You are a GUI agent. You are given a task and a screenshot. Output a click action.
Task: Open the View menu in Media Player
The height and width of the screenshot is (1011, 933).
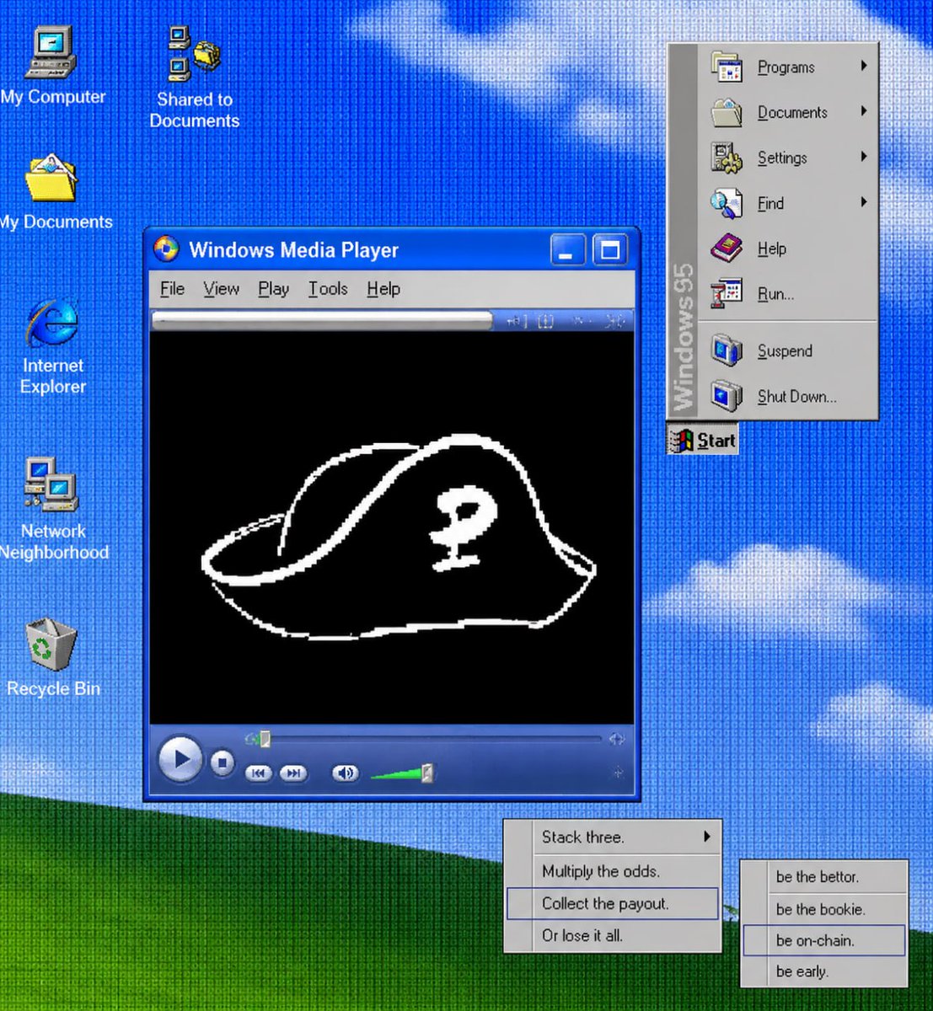point(221,289)
